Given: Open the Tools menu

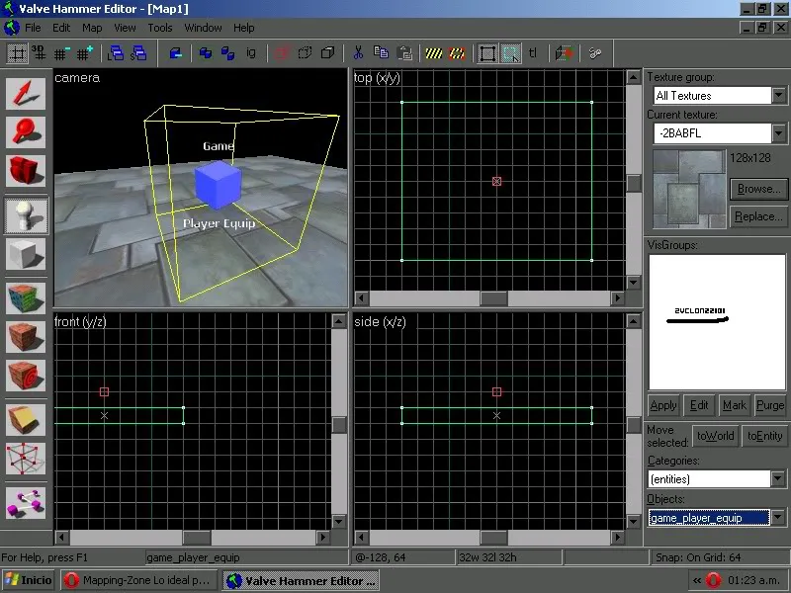Looking at the screenshot, I should tap(160, 28).
